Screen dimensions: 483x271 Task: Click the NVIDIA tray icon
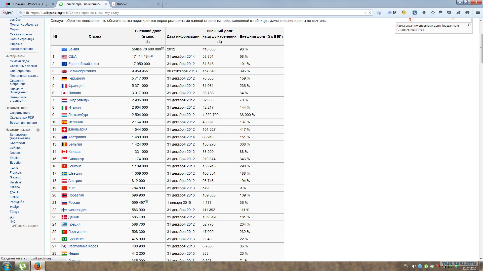coord(450,266)
